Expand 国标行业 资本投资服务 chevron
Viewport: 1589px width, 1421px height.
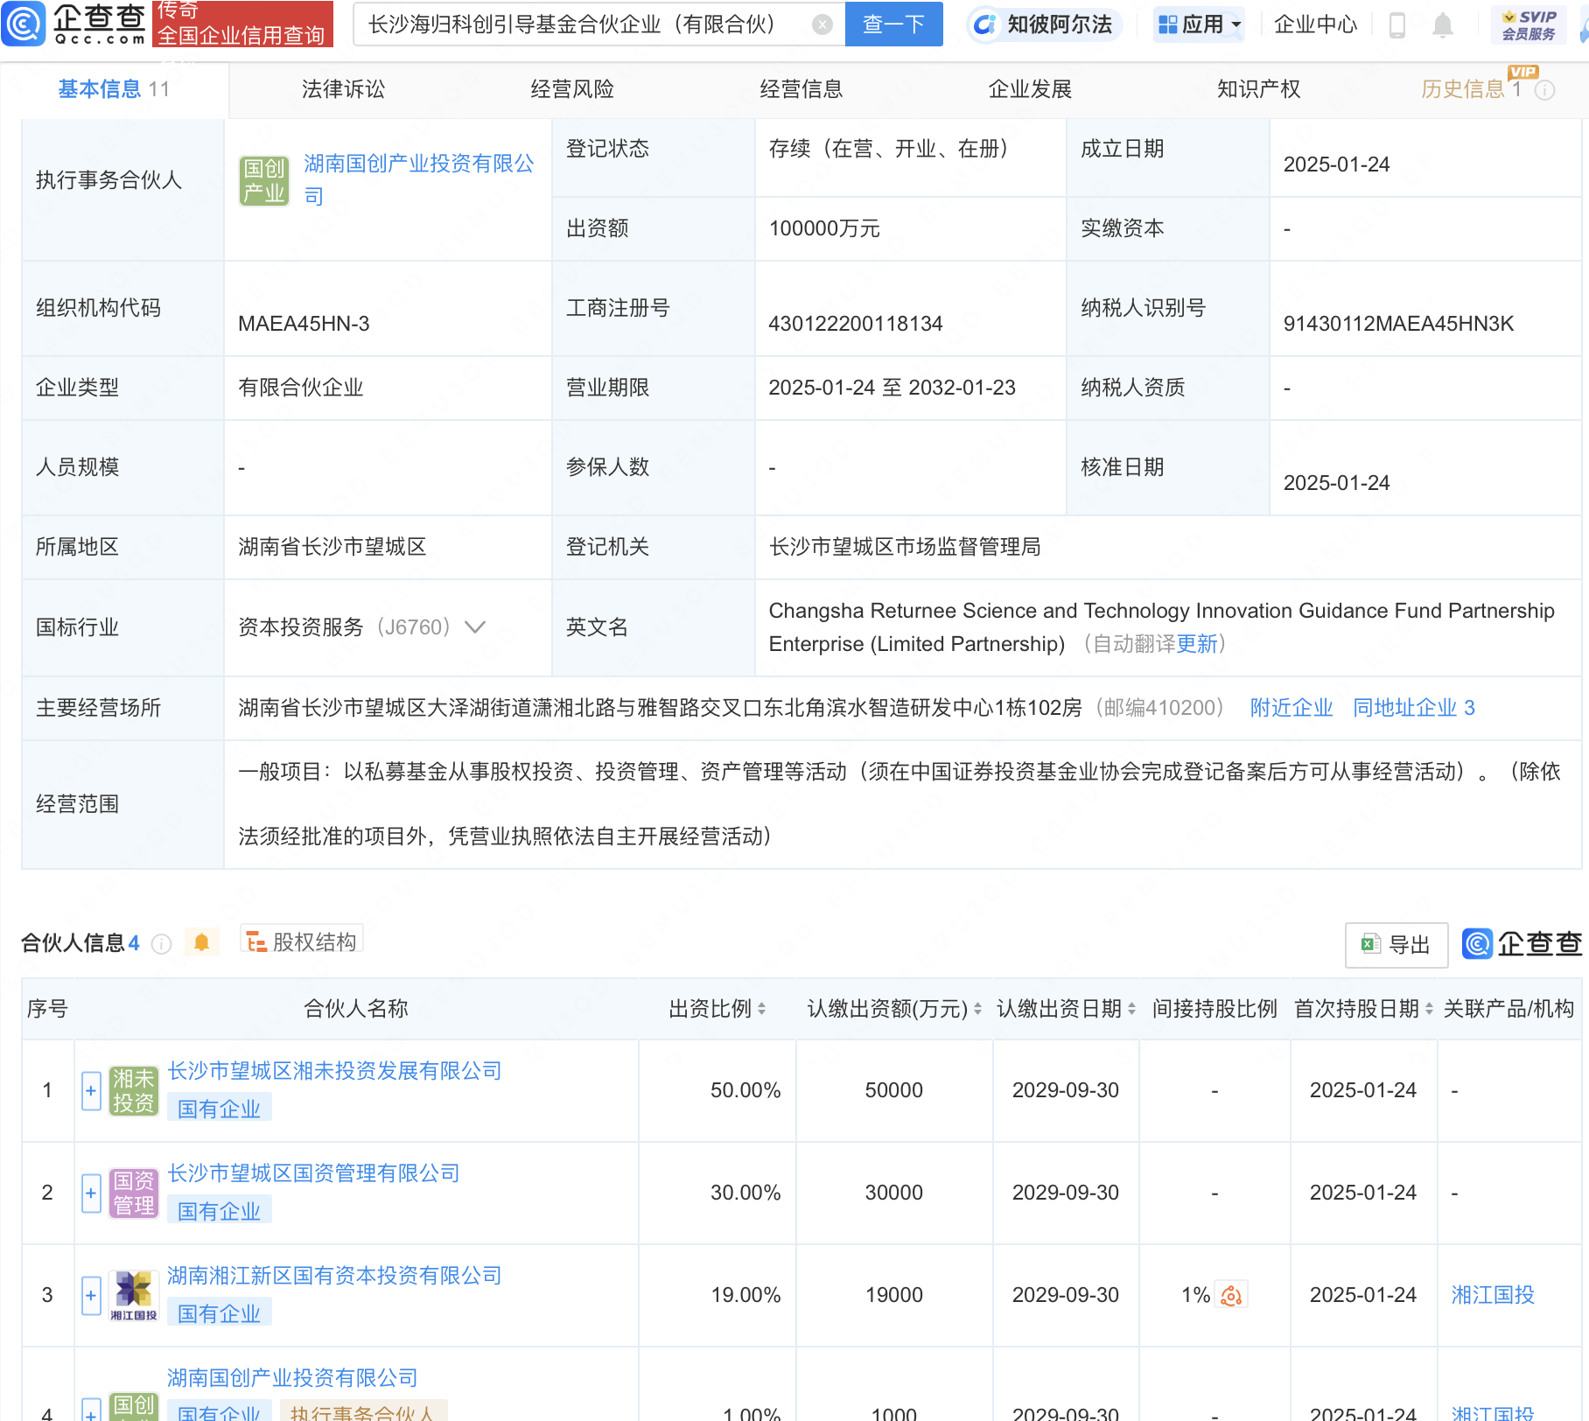click(475, 627)
